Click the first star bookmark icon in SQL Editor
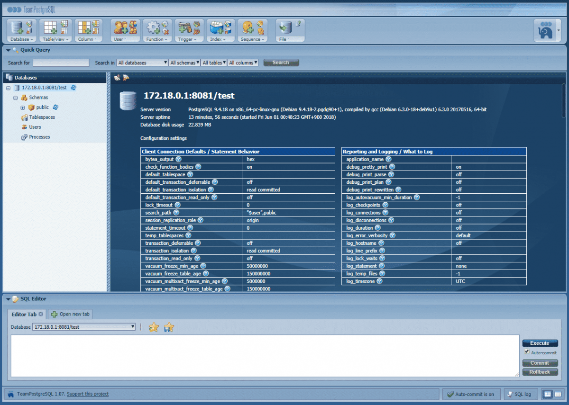This screenshot has width=569, height=405. coord(154,327)
